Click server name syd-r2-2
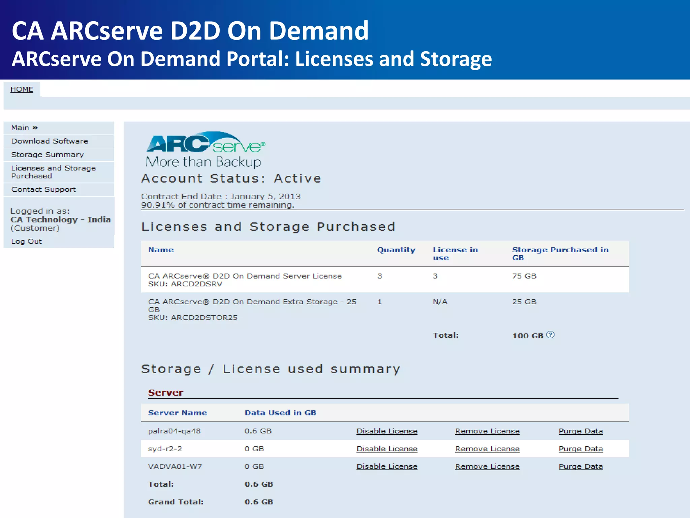This screenshot has width=690, height=518. [165, 449]
